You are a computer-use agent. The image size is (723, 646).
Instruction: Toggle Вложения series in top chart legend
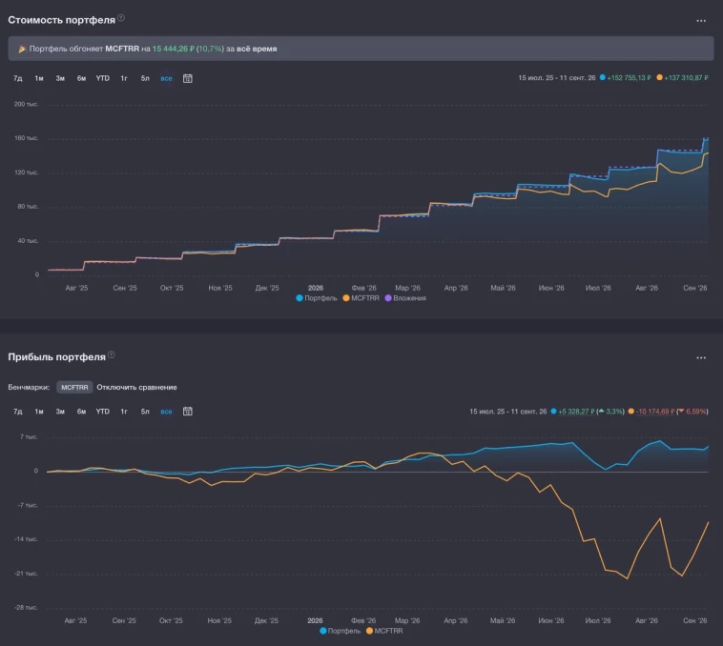(405, 298)
